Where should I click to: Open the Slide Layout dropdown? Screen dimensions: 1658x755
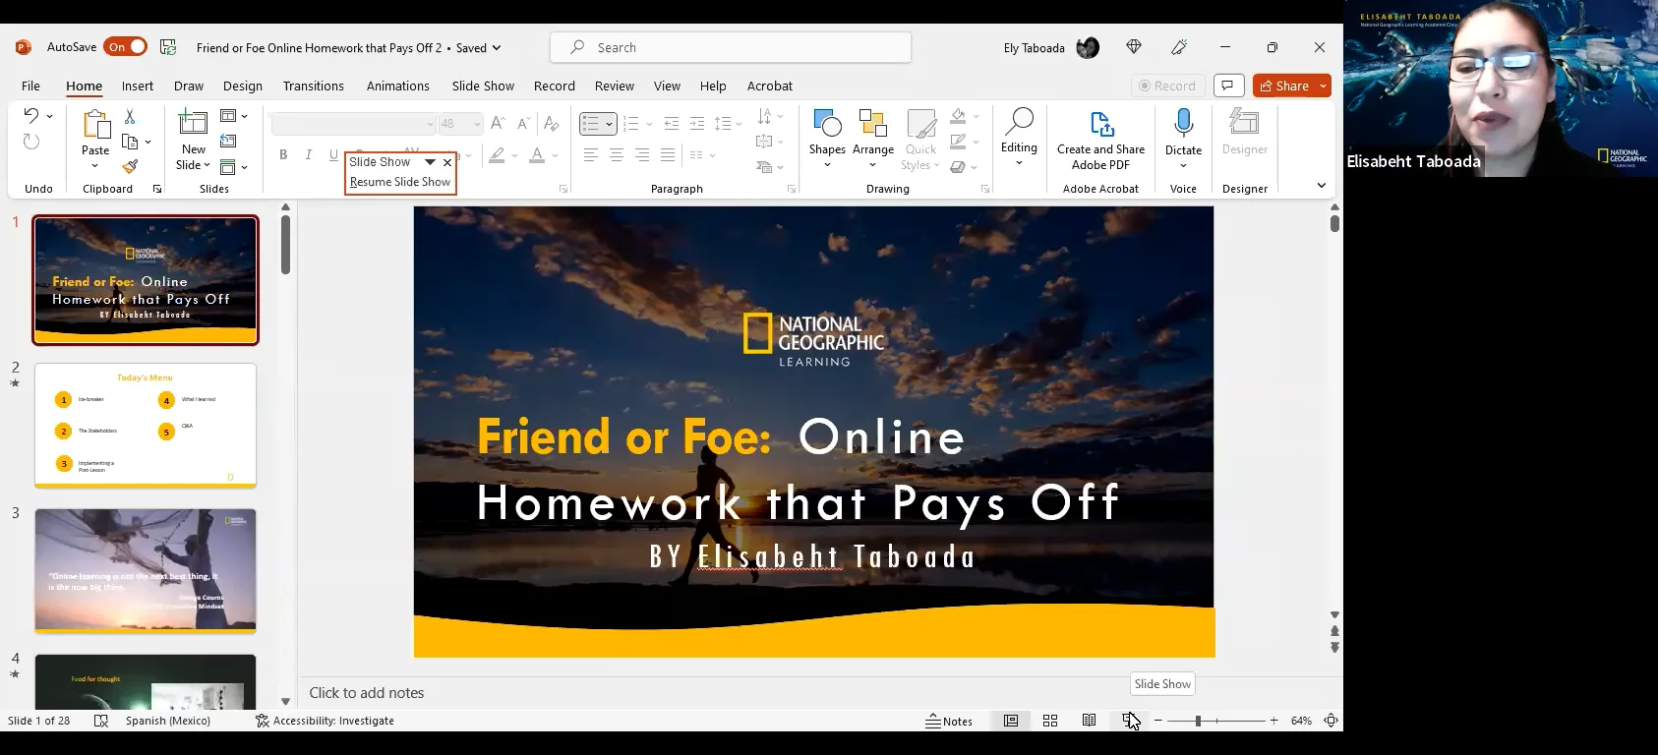point(232,116)
